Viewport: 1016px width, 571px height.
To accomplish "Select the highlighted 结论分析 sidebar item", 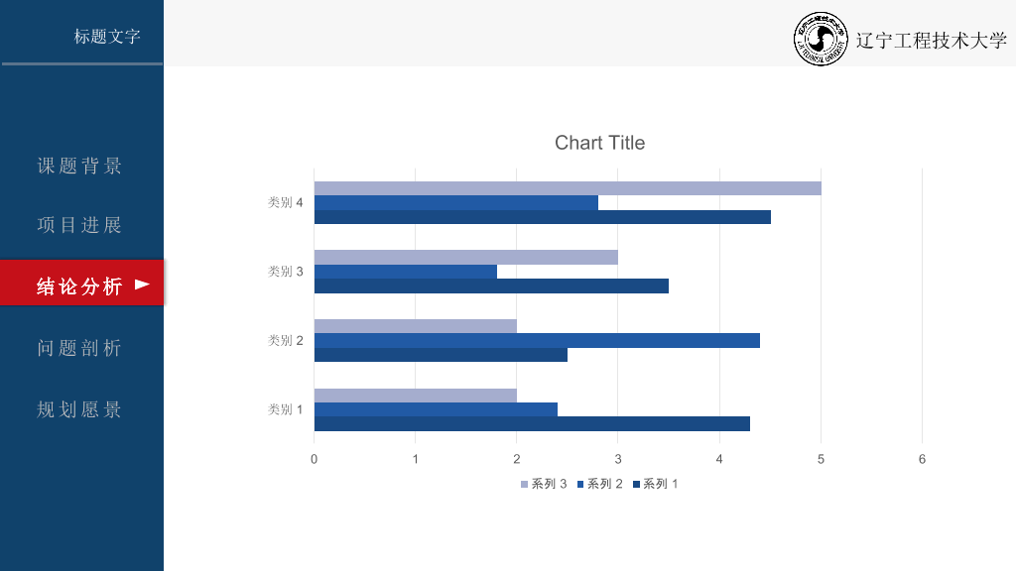I will click(x=81, y=283).
